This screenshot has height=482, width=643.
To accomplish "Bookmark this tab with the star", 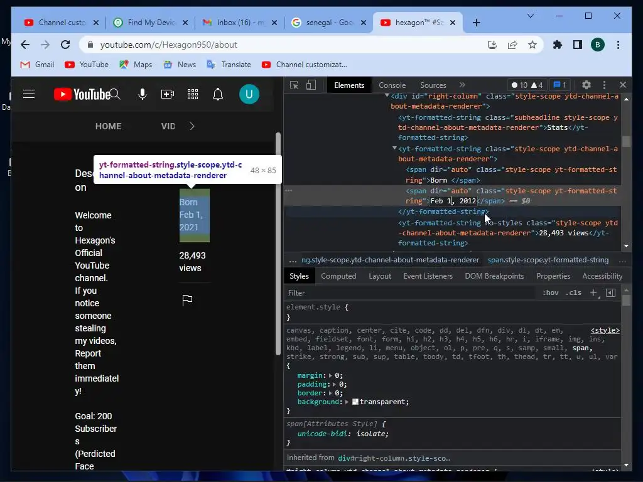I will tap(532, 45).
